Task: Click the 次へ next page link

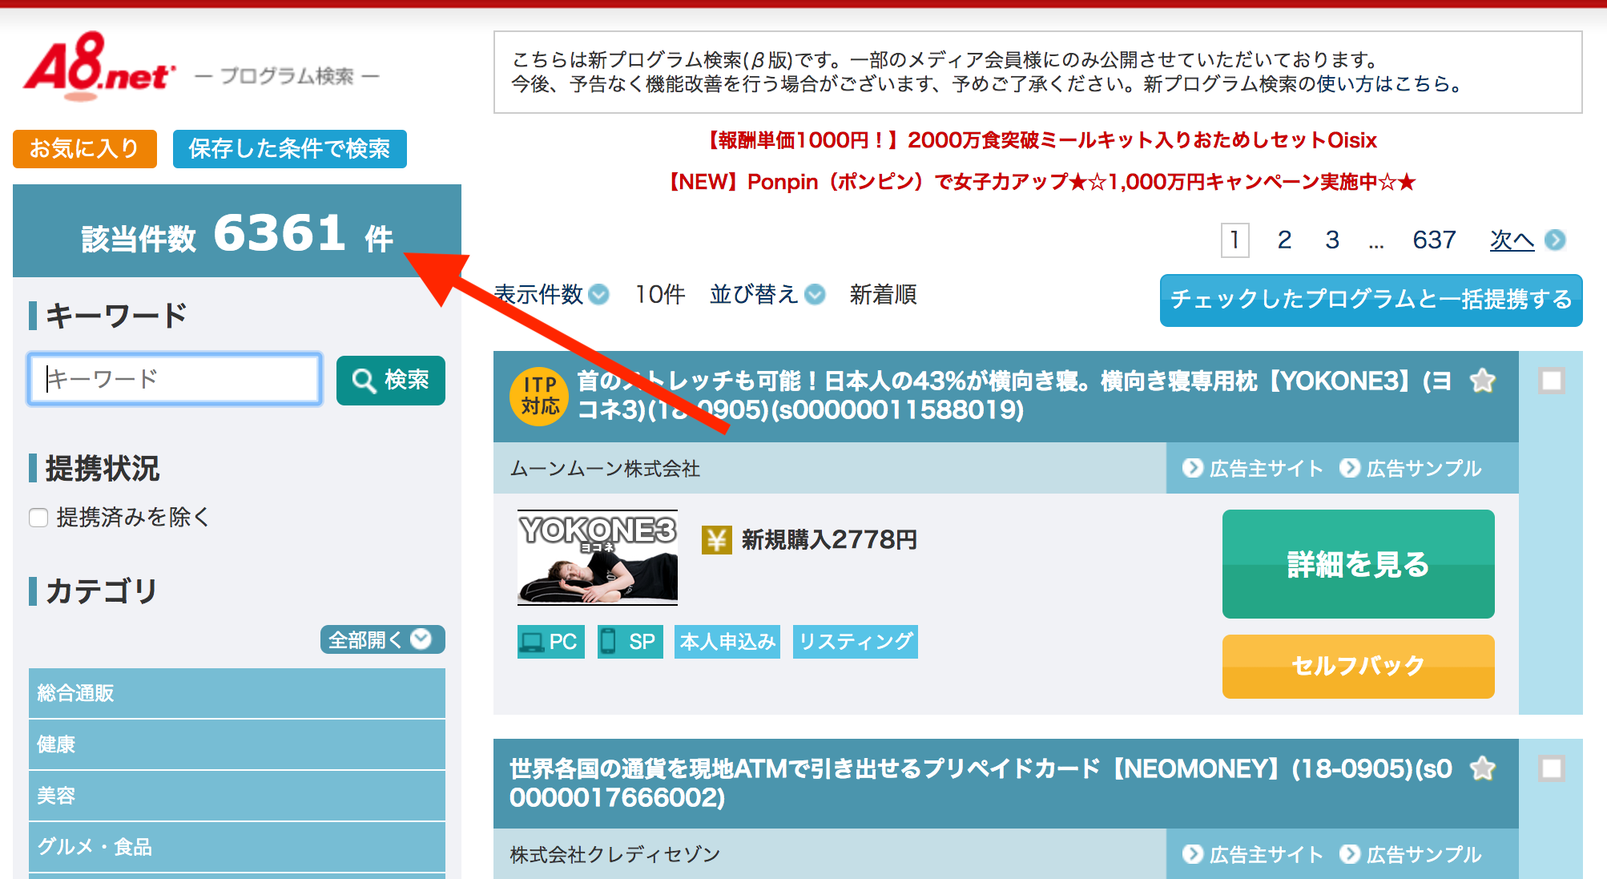Action: point(1512,240)
